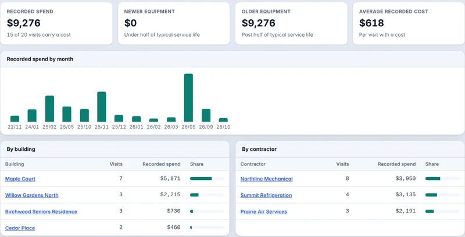Click the Older Equipment summary card
Viewport: 465px width, 237px height.
291,23
